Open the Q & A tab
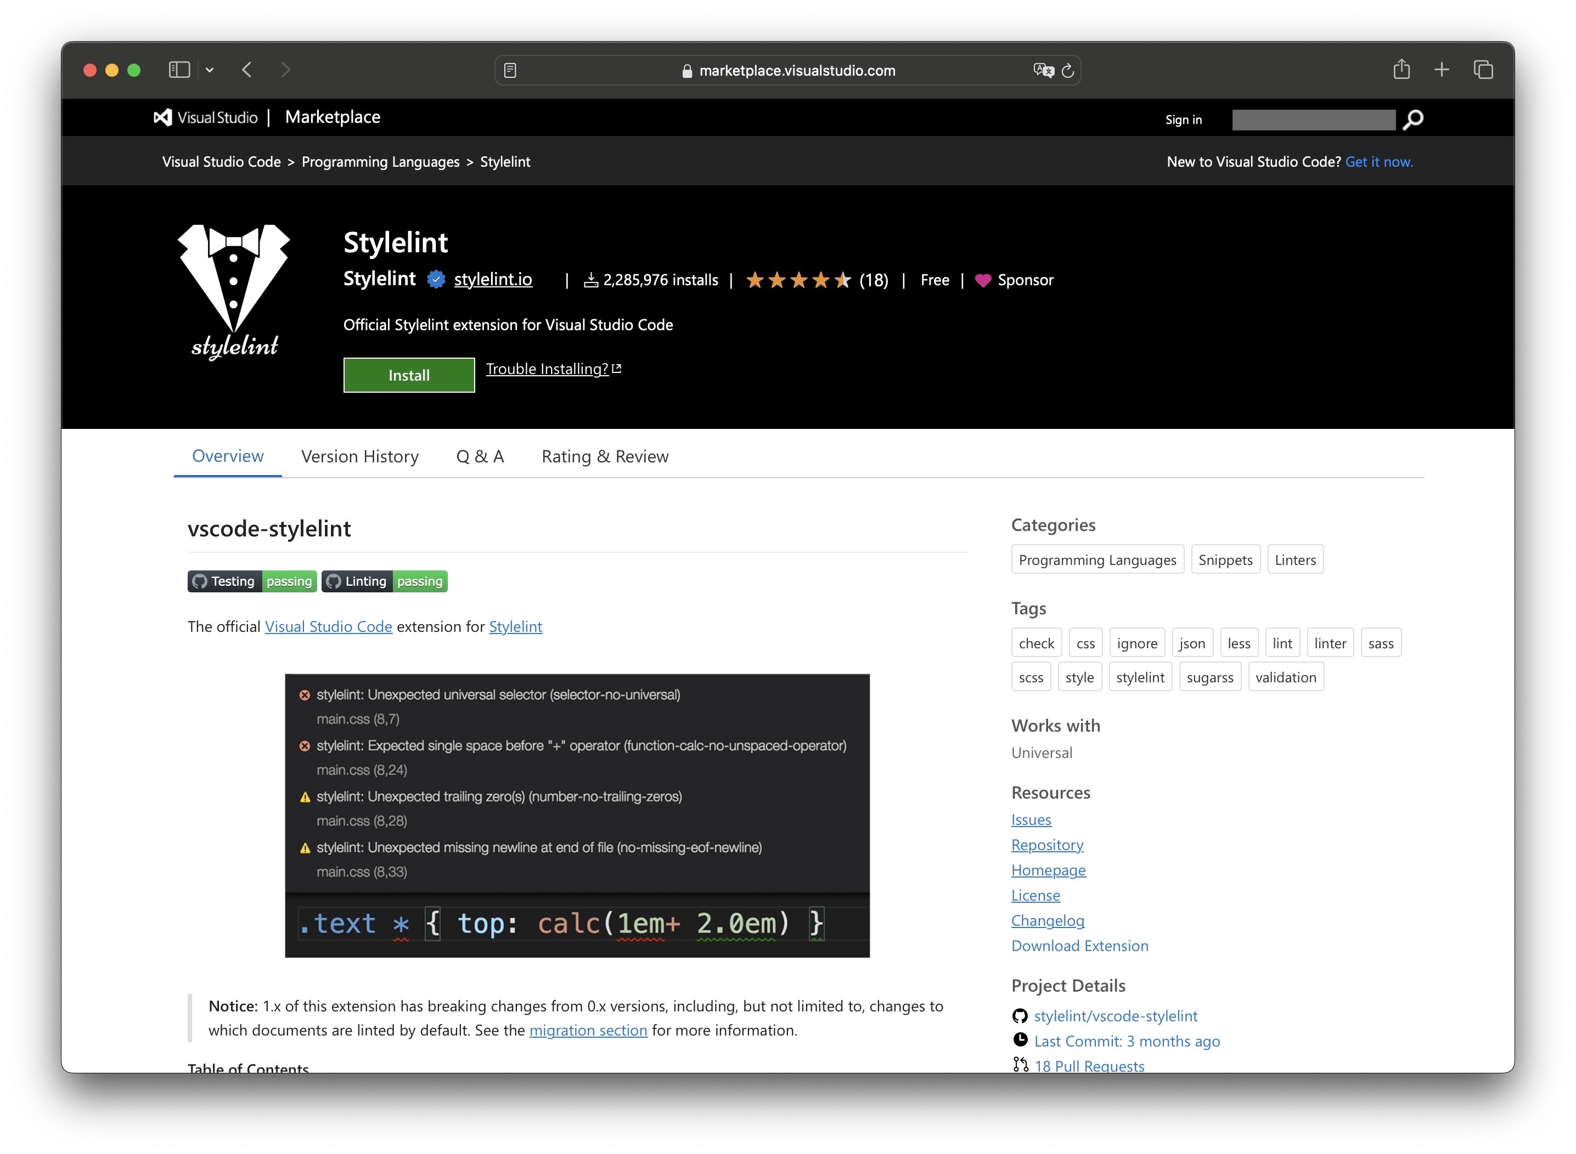Viewport: 1576px width, 1154px height. pos(480,456)
